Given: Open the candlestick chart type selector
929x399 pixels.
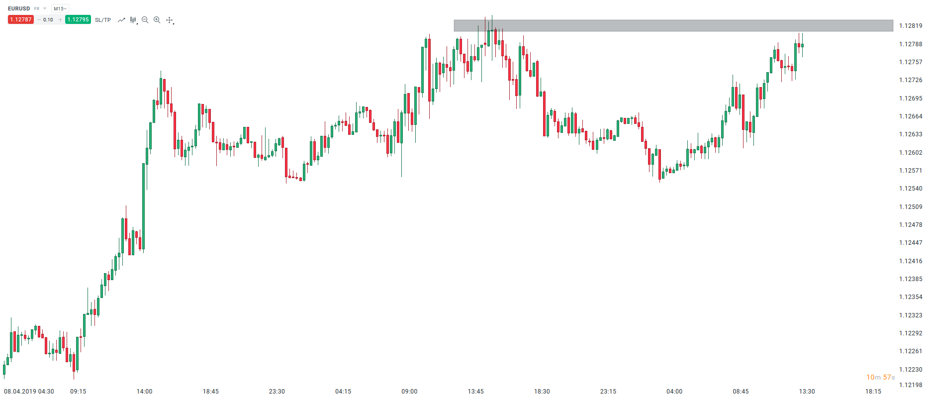Looking at the screenshot, I should [133, 20].
